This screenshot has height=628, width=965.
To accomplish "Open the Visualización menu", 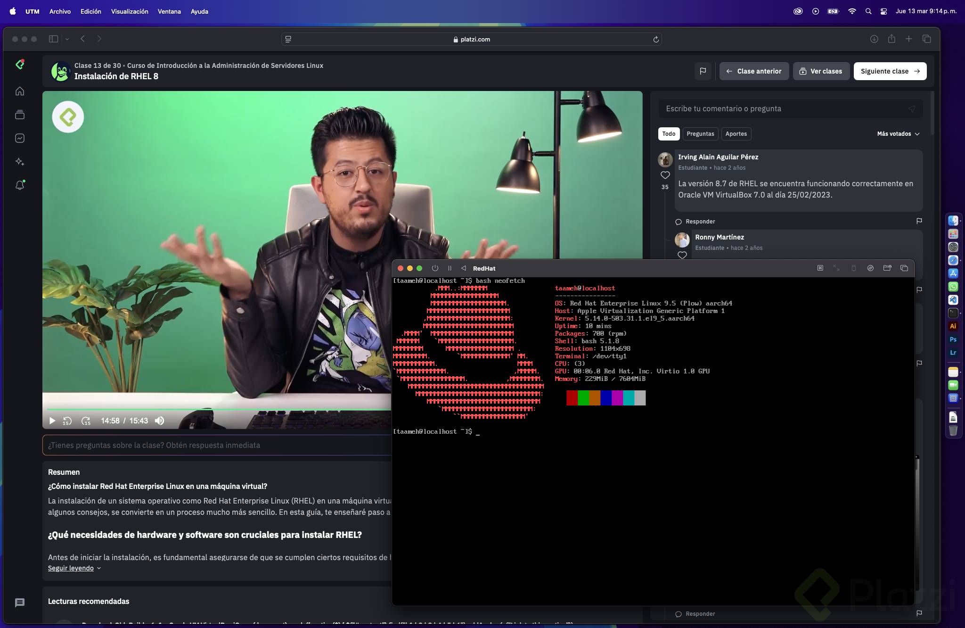I will 130,11.
